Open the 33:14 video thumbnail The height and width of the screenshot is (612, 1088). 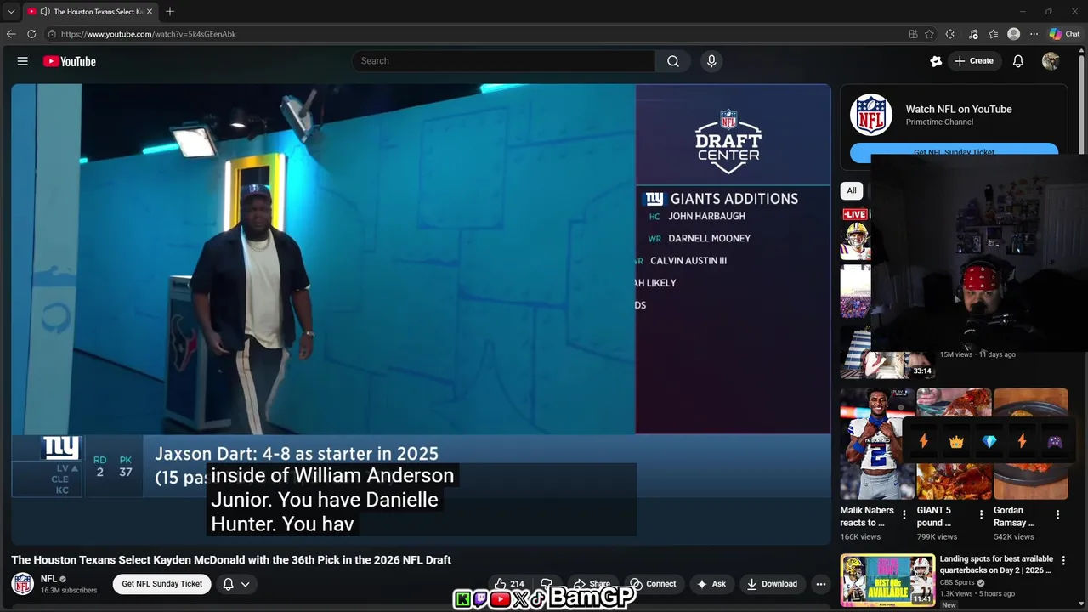point(887,353)
